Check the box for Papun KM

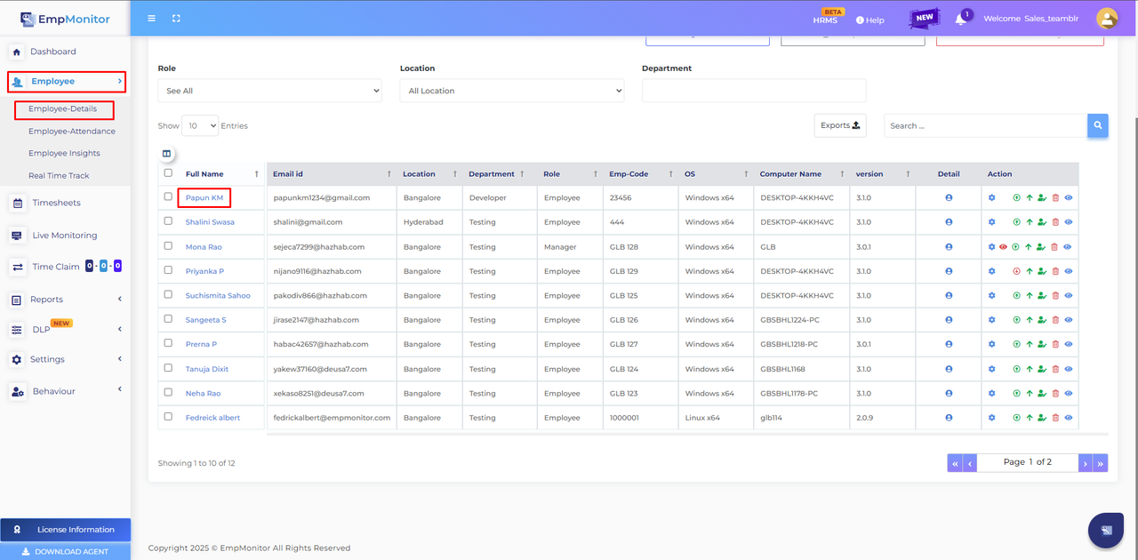click(168, 196)
